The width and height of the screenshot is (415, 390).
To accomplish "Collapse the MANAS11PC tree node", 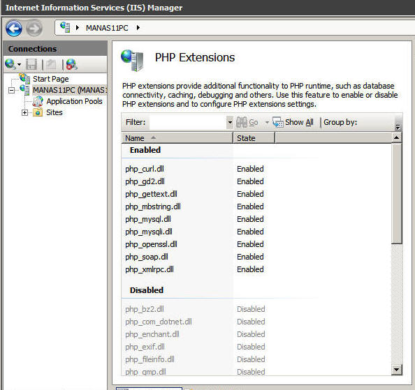I will [11, 91].
